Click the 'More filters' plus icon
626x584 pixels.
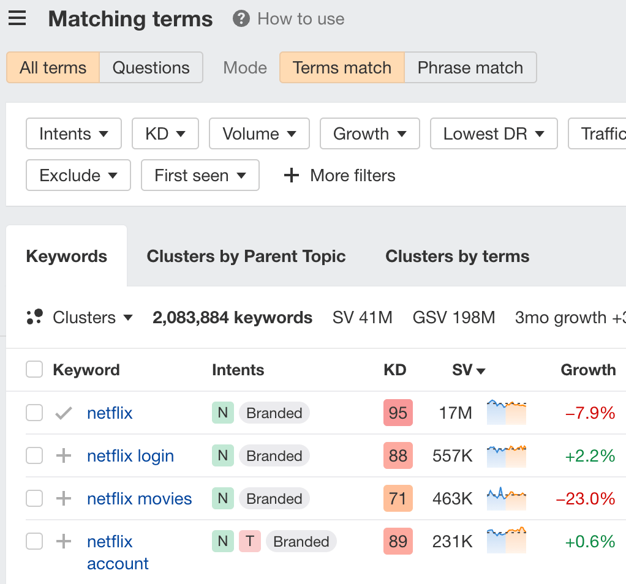[x=291, y=175]
